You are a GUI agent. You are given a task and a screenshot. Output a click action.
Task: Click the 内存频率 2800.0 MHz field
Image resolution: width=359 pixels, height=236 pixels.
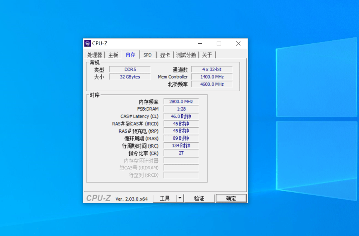181,101
